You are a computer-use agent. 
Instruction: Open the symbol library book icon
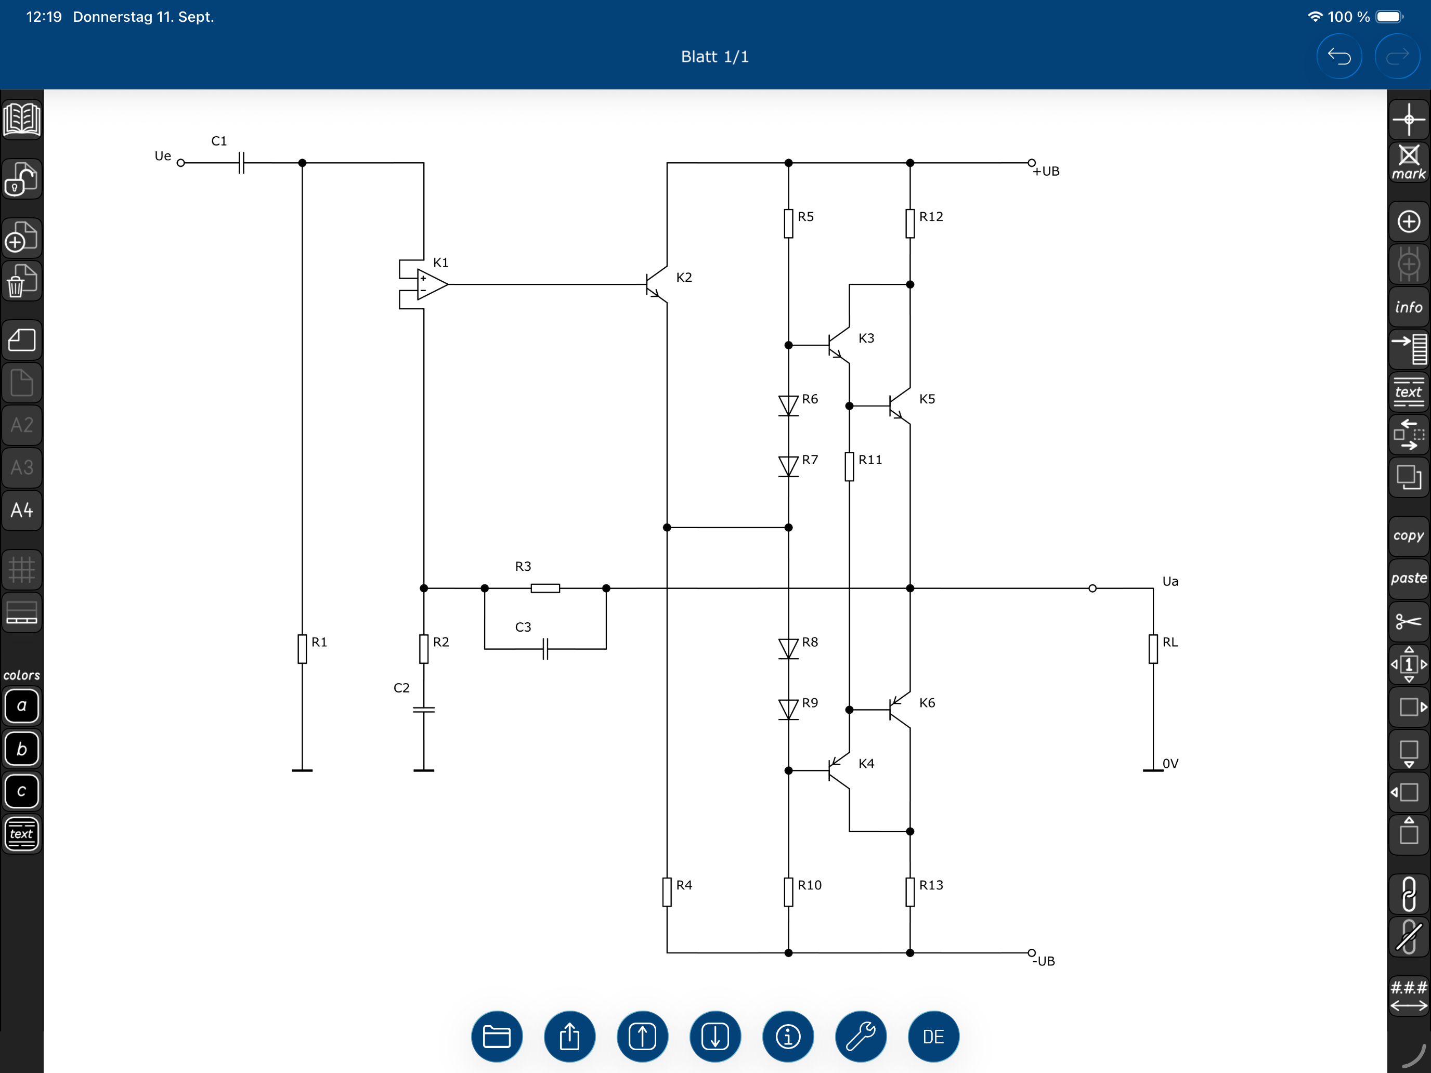point(22,119)
